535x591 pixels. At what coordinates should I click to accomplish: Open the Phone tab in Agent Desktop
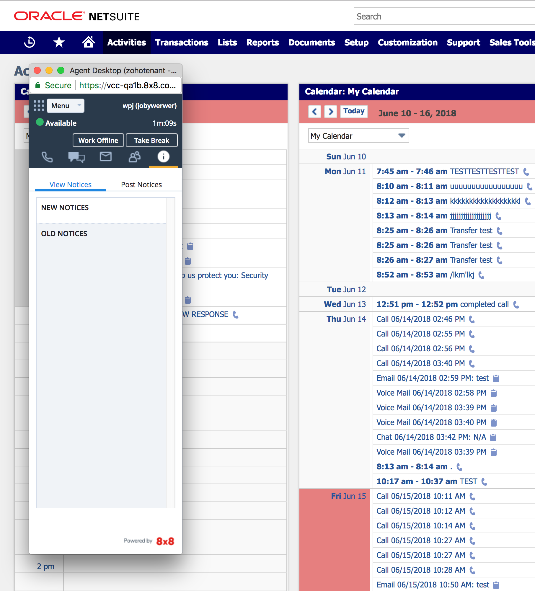pyautogui.click(x=47, y=157)
